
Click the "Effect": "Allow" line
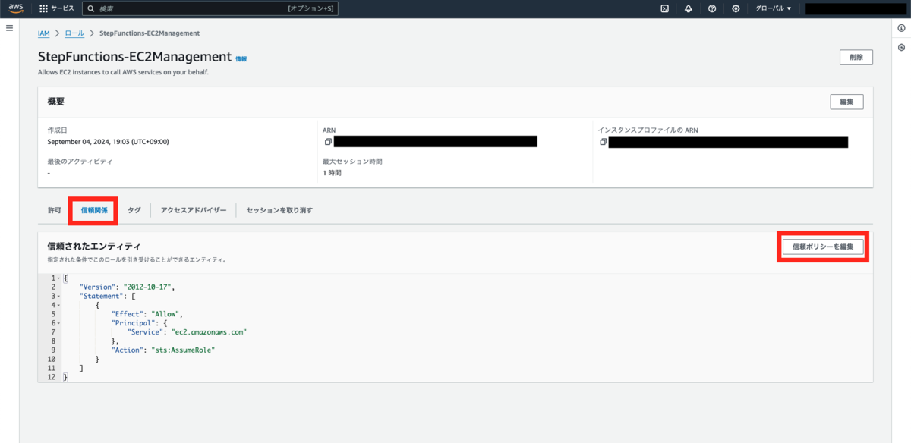pos(147,314)
